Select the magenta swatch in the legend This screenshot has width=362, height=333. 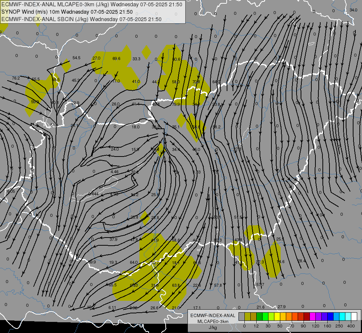312,316
